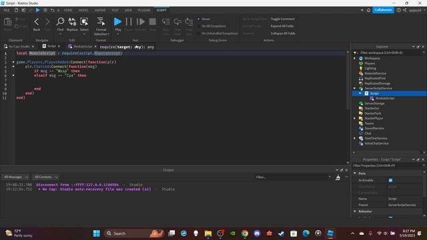Image resolution: width=427 pixels, height=240 pixels.
Task: Open the AVATAR ribbon tab
Action: point(100,11)
